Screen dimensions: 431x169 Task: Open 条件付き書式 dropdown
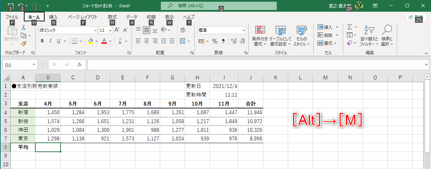[x=260, y=36]
